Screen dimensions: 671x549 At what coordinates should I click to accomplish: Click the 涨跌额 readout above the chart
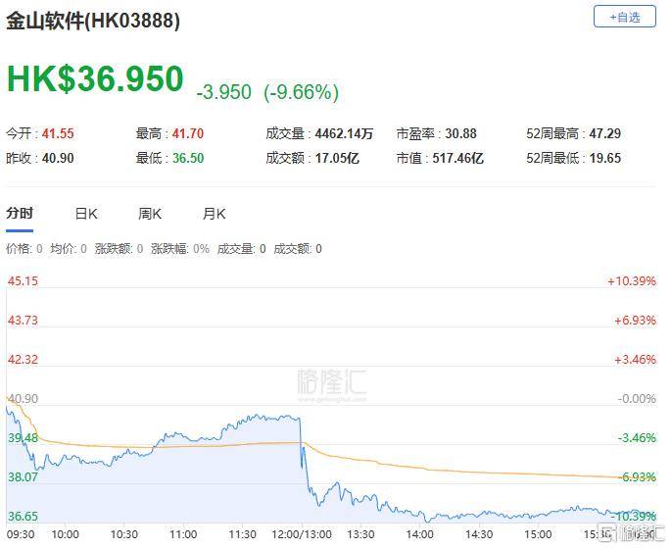[x=119, y=249]
